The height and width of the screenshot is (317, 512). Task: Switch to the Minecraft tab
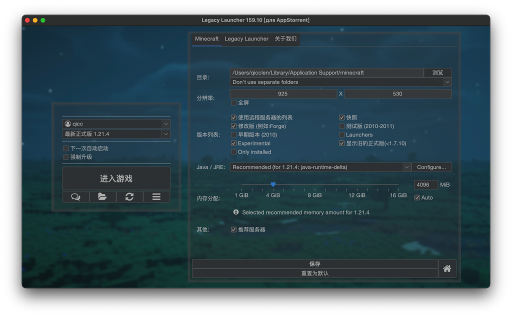pos(206,39)
